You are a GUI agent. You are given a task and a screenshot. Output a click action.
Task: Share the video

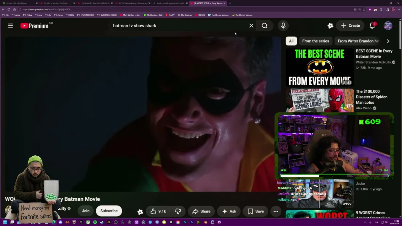201,211
